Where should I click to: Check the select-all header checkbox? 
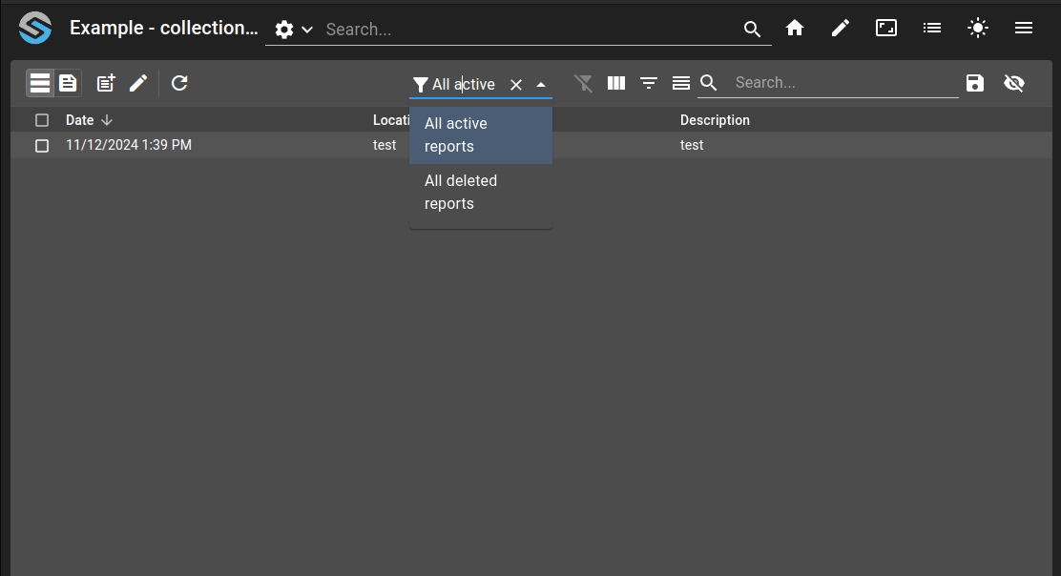(42, 120)
